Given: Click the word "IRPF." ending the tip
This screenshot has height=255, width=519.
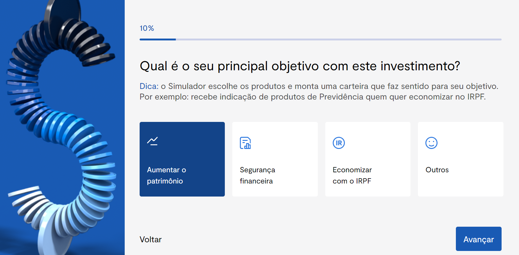Looking at the screenshot, I should pos(476,97).
